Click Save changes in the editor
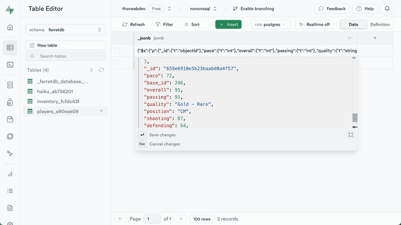The width and height of the screenshot is (401, 225). [x=162, y=135]
